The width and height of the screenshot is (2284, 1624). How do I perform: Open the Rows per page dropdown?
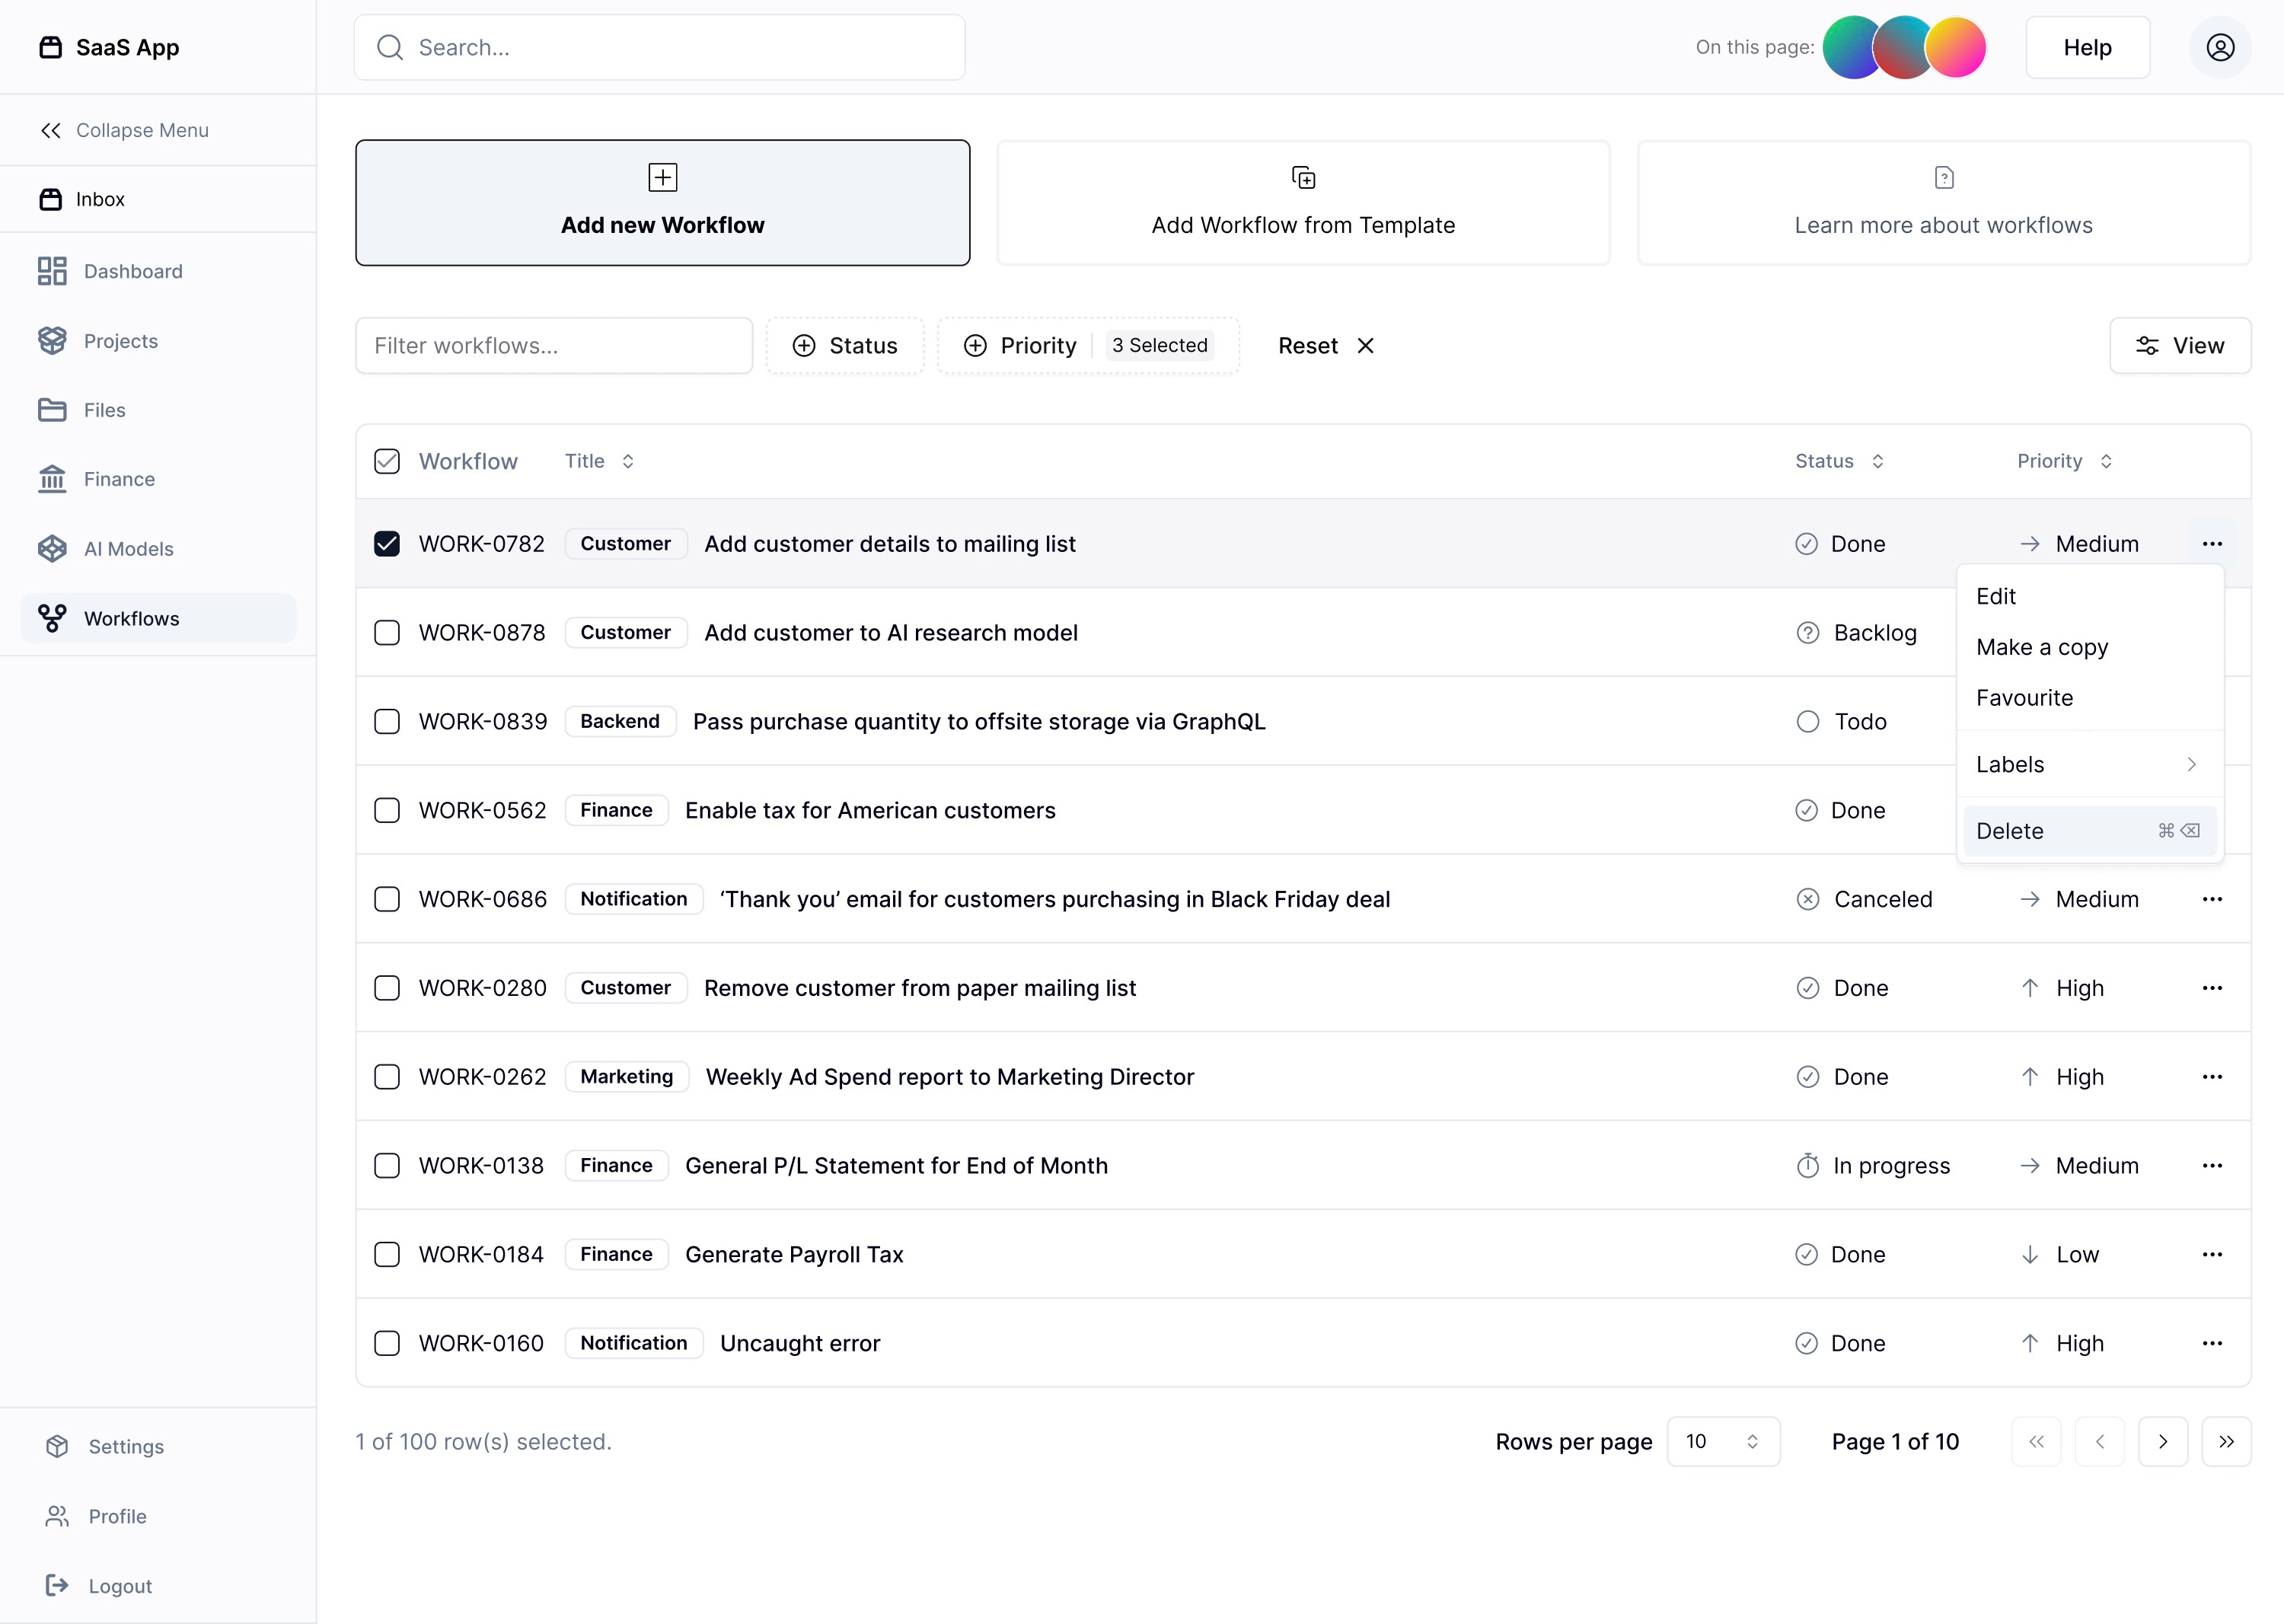coord(1722,1441)
